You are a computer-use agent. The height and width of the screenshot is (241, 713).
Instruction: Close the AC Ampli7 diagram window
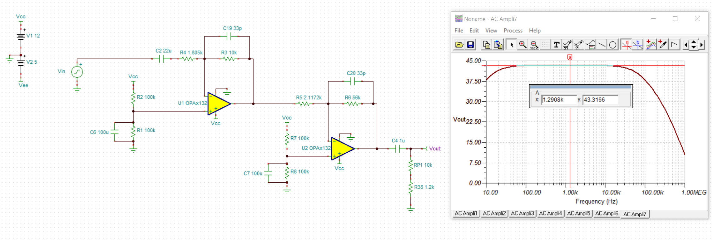(697, 19)
